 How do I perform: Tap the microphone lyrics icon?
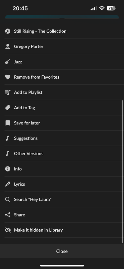7,184
